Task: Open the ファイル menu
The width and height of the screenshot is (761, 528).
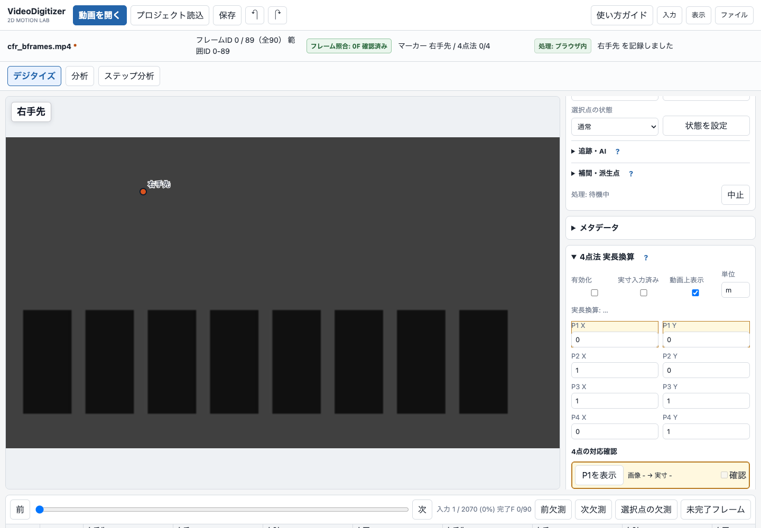Action: (x=734, y=15)
